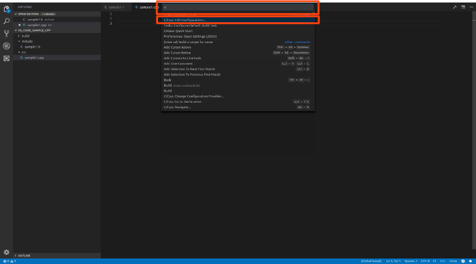This screenshot has height=264, width=476.
Task: Click the build hammer icon in editor toolbar
Action: 455,7
